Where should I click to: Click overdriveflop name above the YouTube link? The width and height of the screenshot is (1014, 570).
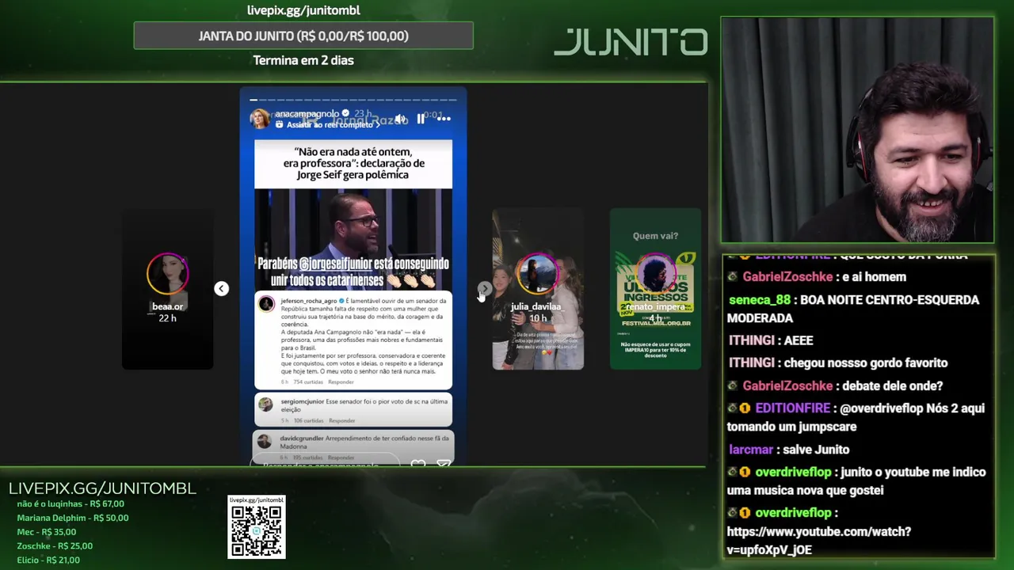pos(793,513)
